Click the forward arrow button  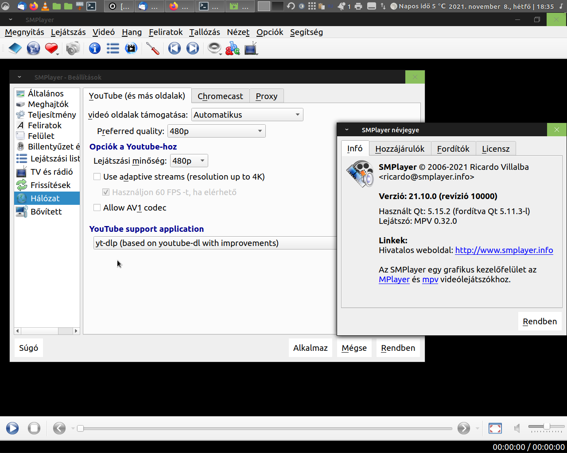pos(464,428)
